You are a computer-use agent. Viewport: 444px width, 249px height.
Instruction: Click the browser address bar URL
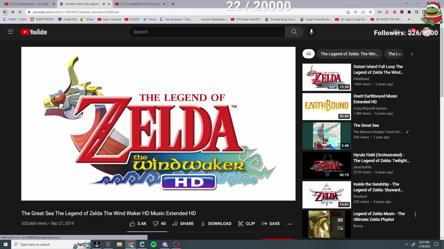pos(76,12)
